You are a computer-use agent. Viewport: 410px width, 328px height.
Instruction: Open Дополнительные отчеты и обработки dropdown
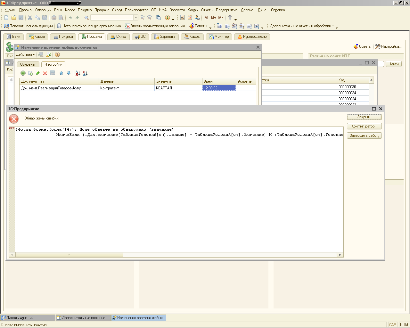tap(302, 26)
